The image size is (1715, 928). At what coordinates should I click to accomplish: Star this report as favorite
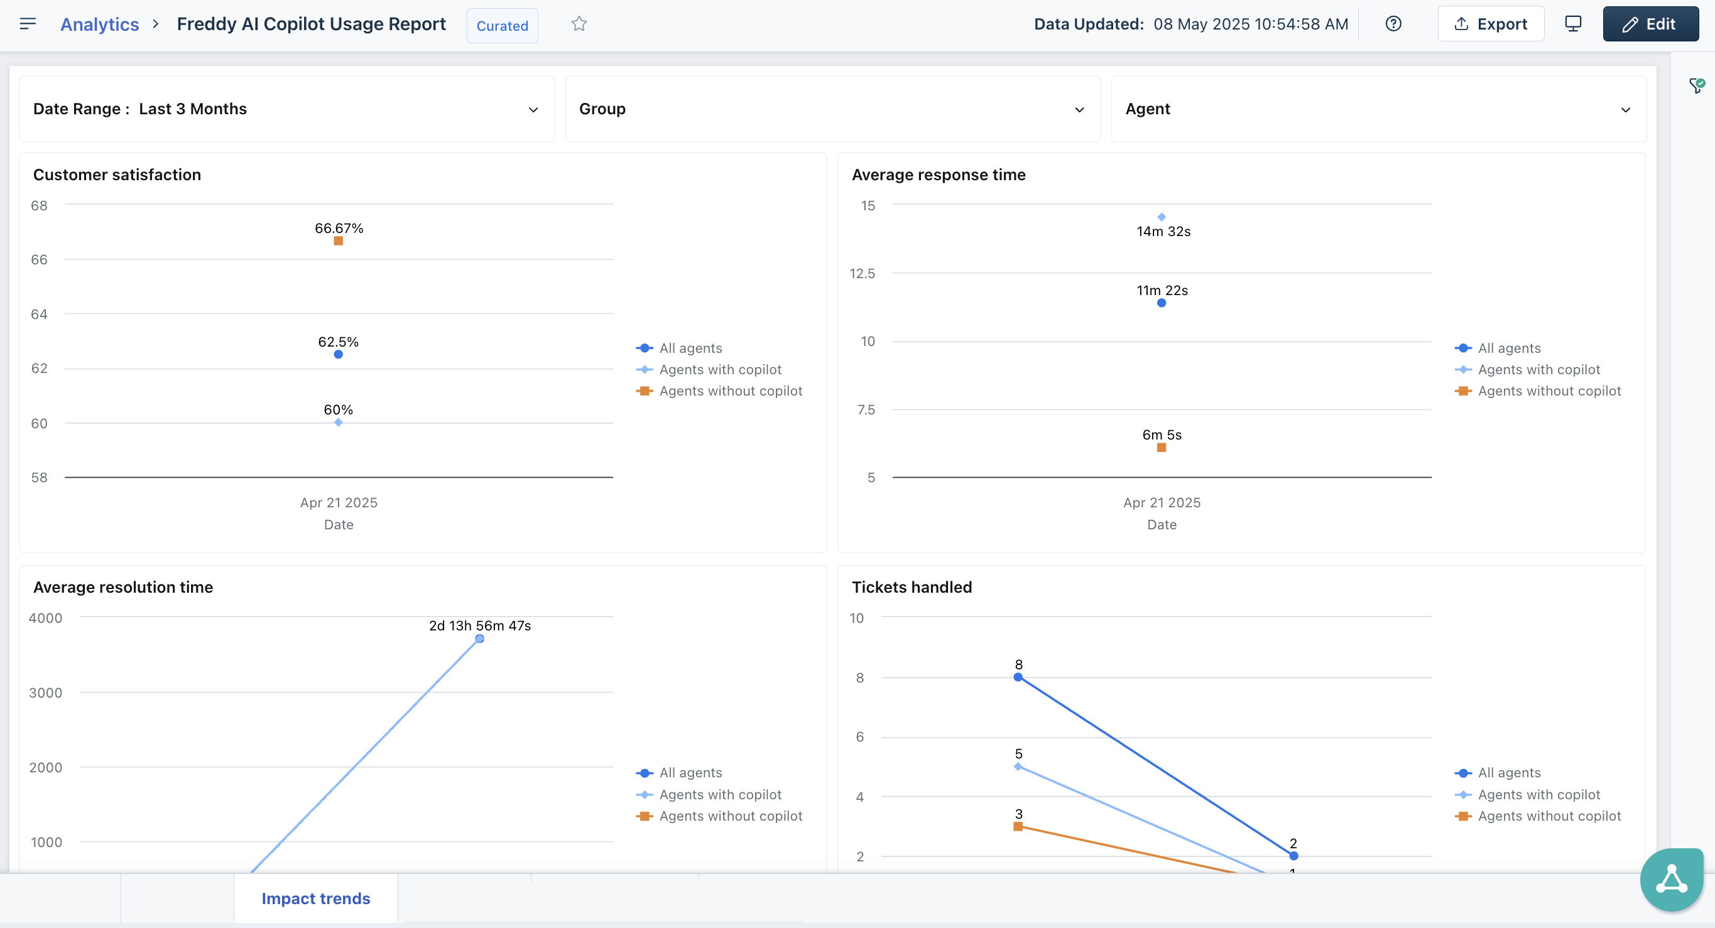point(579,24)
